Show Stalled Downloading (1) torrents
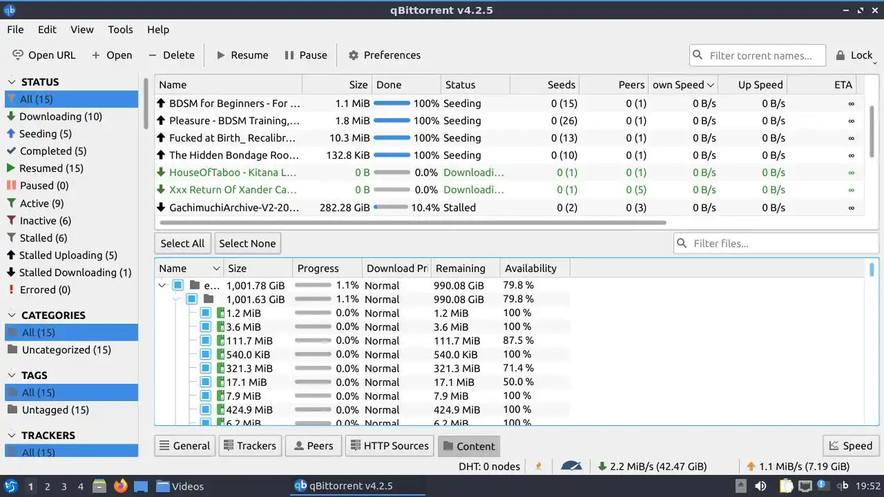The image size is (884, 497). click(75, 273)
